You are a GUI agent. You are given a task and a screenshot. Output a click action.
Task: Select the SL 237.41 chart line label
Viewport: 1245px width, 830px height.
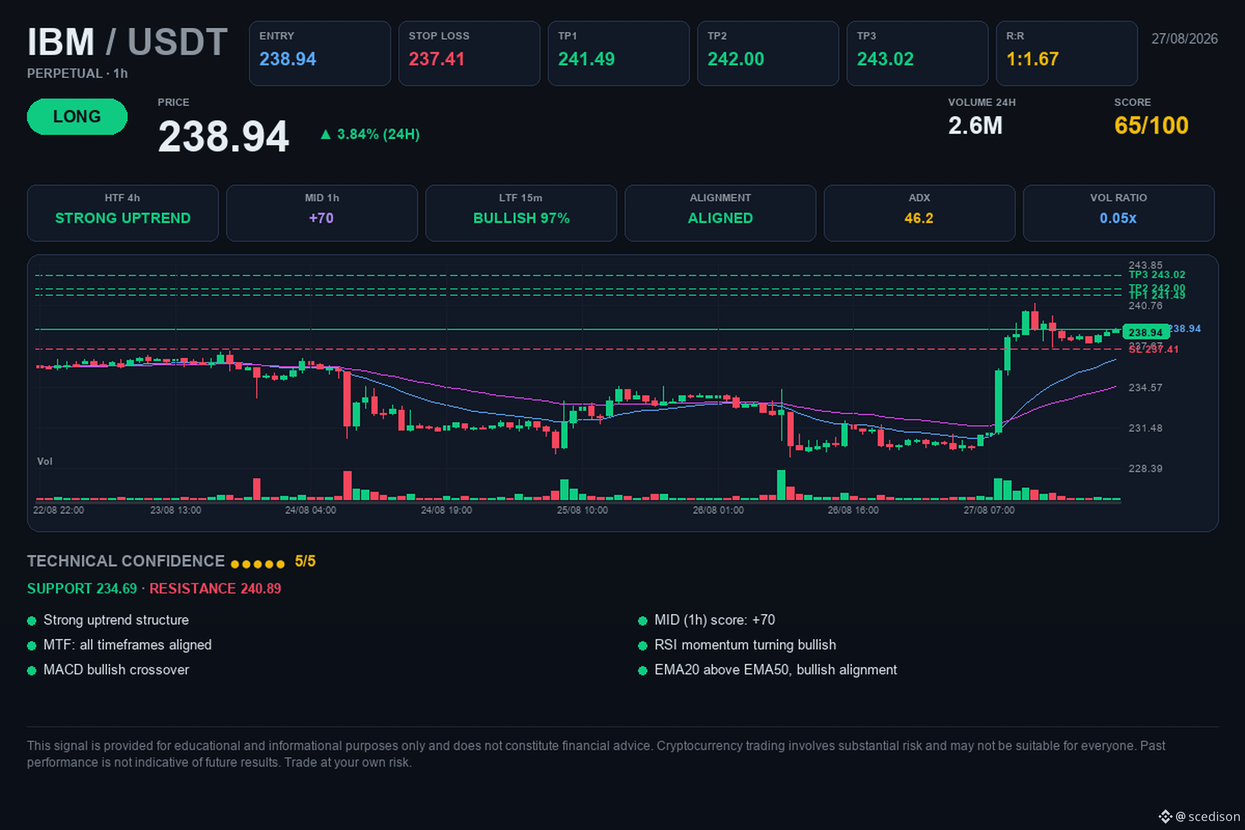[1153, 349]
